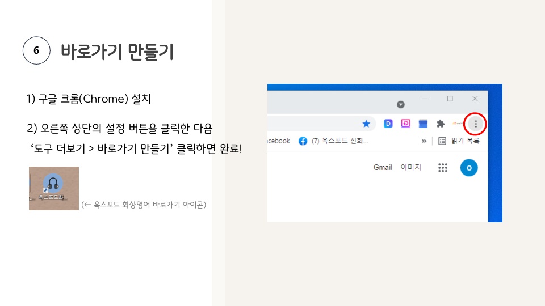
Task: Click the pink screen recorder extension icon
Action: 405,124
